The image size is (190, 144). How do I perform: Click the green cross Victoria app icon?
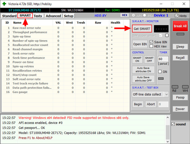point(4,4)
